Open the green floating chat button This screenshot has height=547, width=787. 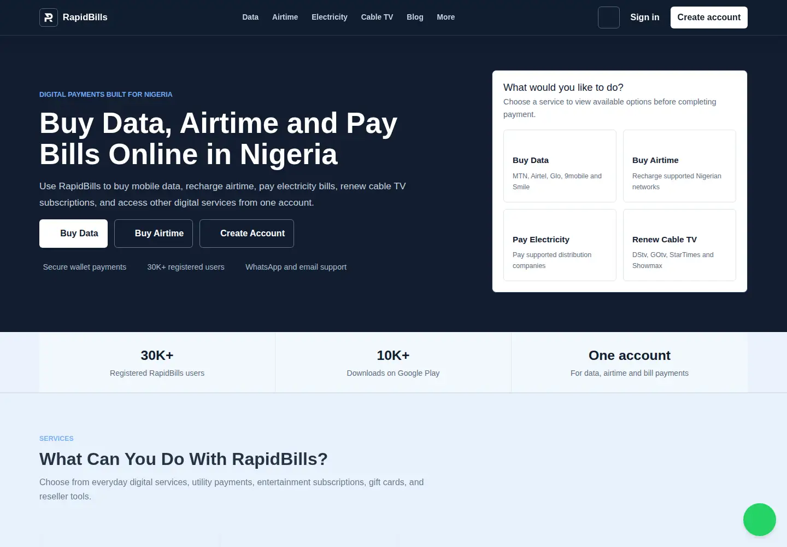760,520
